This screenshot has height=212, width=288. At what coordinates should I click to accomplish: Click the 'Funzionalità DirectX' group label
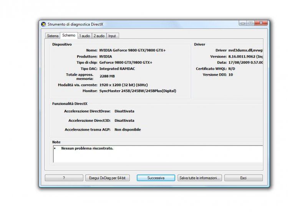(70, 104)
